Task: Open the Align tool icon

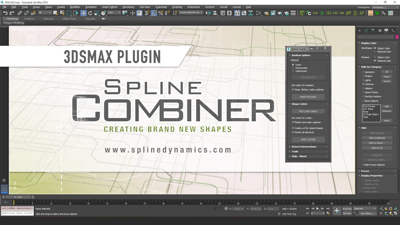Action: pyautogui.click(x=215, y=13)
